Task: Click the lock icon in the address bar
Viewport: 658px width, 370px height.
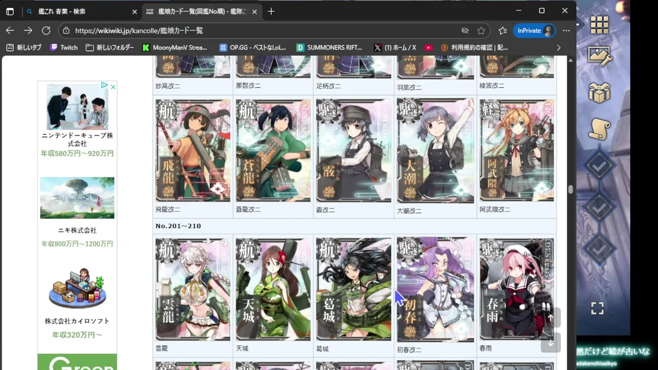Action: coord(66,31)
